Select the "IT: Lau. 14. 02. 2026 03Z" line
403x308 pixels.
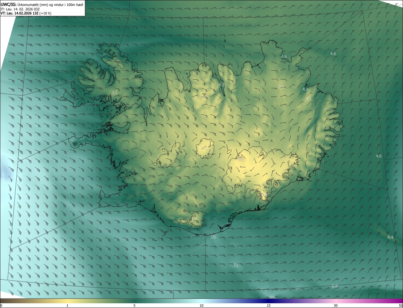pyautogui.click(x=20, y=9)
